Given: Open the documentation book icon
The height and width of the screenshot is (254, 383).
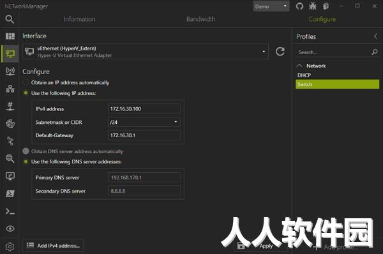Looking at the screenshot, I should click(x=326, y=6).
